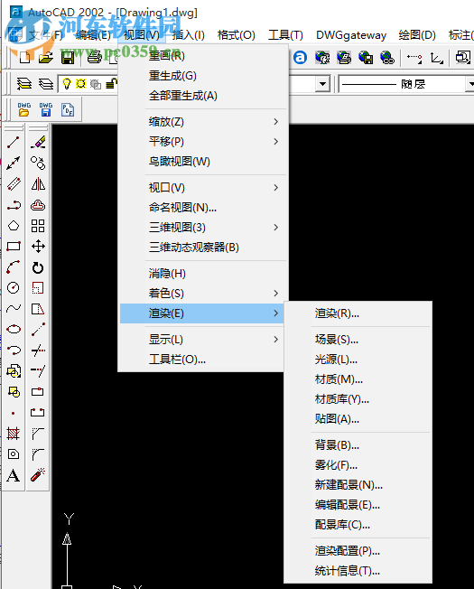Pick the Offset tool
This screenshot has width=474, height=589.
38,205
